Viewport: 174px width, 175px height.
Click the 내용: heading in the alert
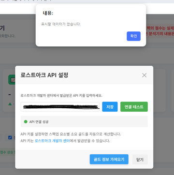[48, 13]
